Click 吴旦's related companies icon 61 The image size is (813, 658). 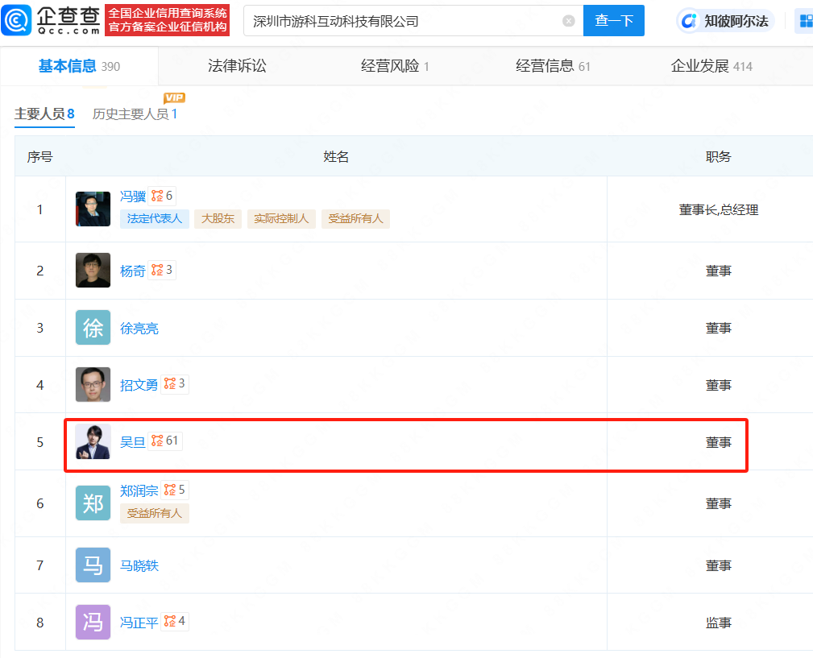click(x=165, y=441)
